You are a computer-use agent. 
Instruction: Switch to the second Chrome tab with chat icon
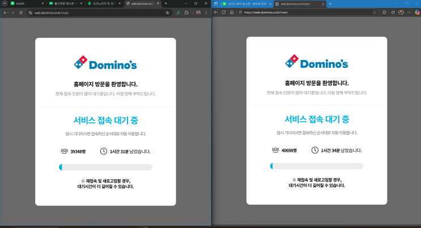(65, 3)
